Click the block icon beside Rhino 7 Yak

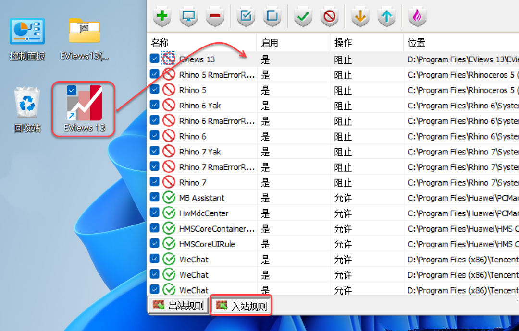169,151
